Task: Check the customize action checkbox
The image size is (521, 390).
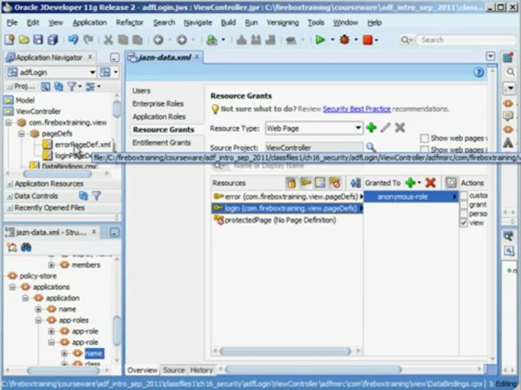Action: click(x=464, y=196)
